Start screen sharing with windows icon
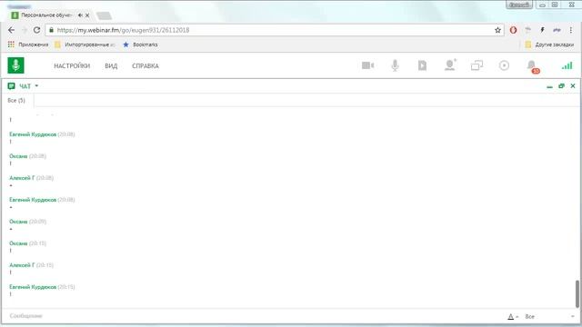This screenshot has height=327, width=582. [x=477, y=65]
